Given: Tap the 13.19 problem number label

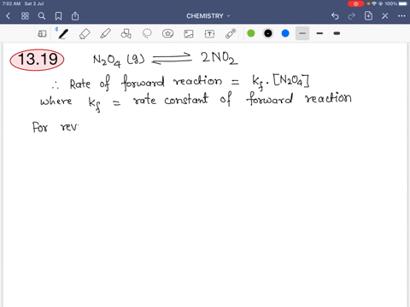Looking at the screenshot, I should click(37, 60).
